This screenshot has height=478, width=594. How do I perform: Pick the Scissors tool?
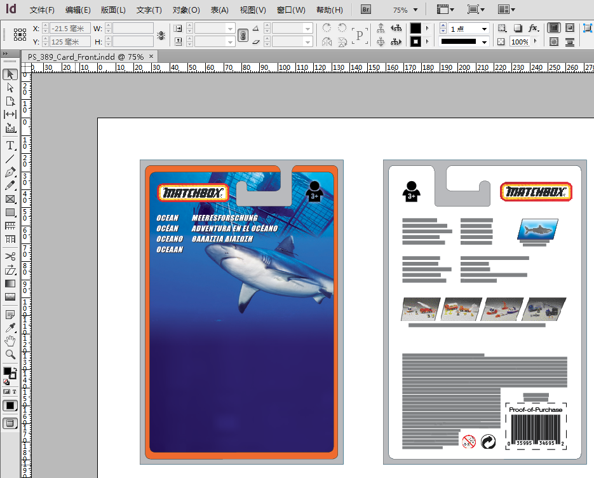tap(10, 256)
